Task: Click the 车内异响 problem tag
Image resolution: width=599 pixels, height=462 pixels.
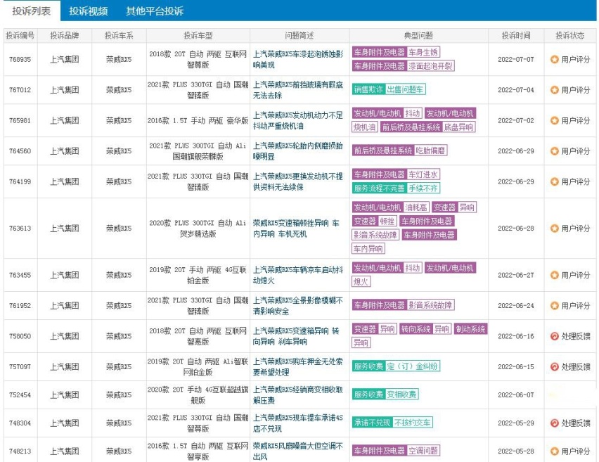Action: coord(368,249)
